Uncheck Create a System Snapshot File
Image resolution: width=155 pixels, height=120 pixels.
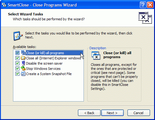(17, 74)
